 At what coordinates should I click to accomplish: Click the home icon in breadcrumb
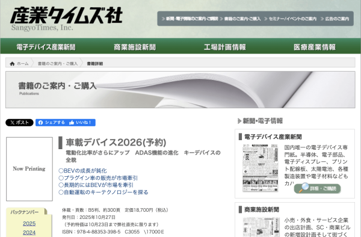coord(12,64)
